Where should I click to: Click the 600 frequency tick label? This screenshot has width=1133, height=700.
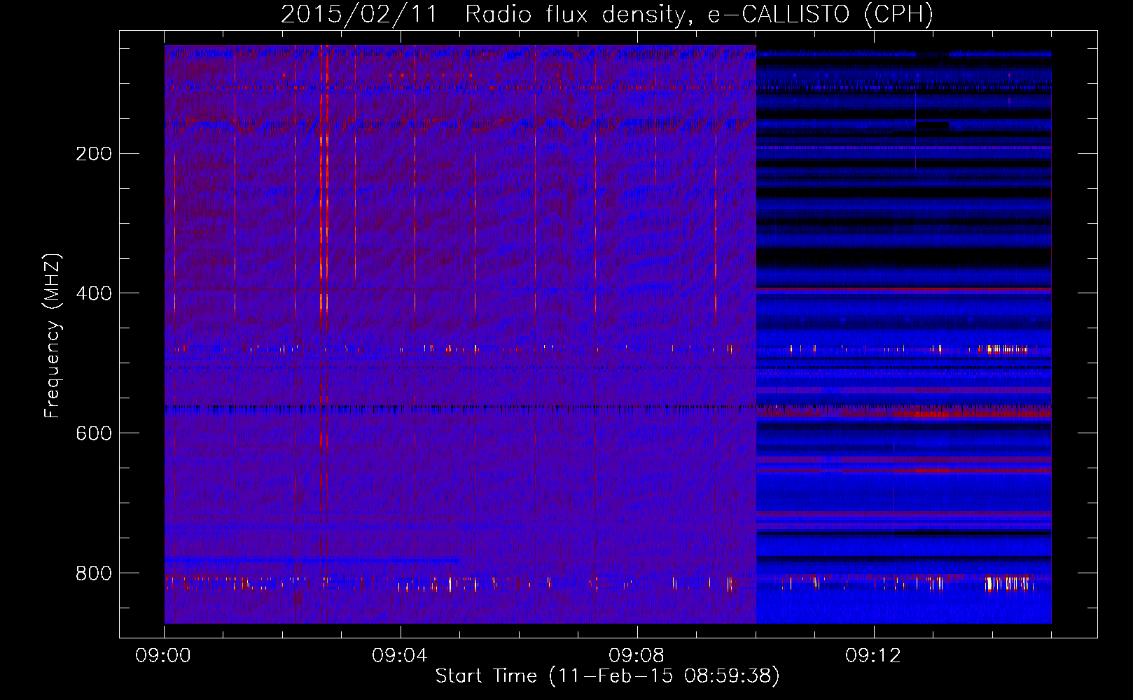tap(93, 433)
